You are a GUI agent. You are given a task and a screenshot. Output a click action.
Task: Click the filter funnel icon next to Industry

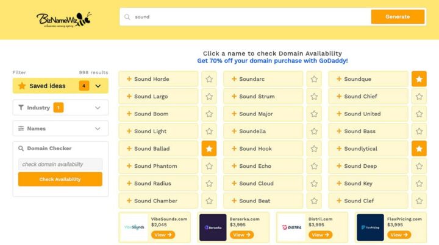click(x=21, y=108)
